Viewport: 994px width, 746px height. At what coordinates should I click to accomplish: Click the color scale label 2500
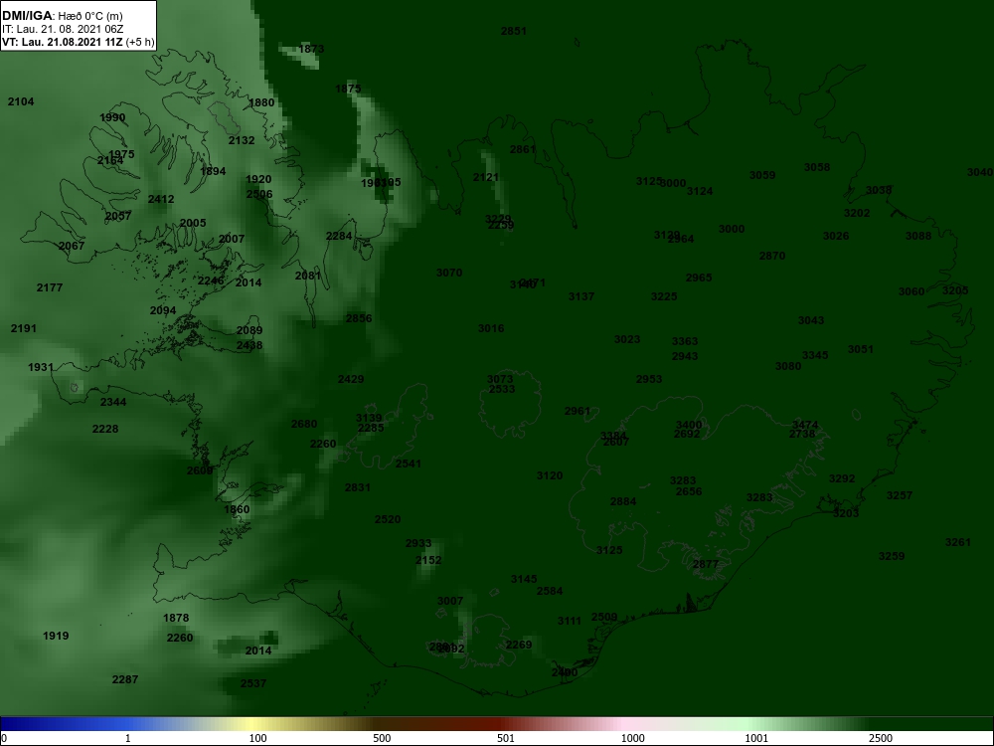(881, 738)
